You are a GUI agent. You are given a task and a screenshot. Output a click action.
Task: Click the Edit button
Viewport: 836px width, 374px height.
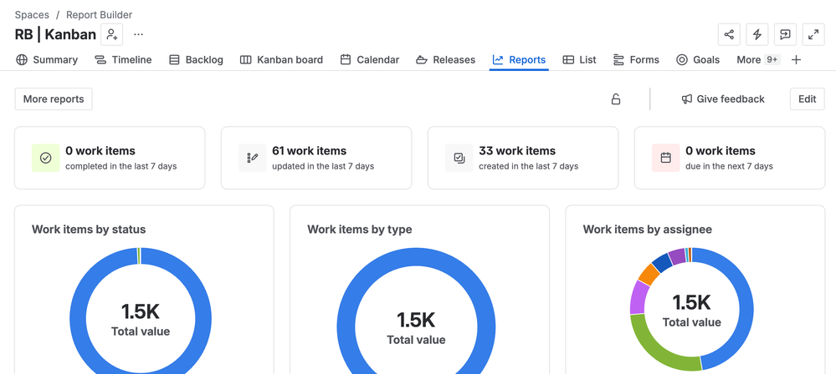[x=808, y=99]
